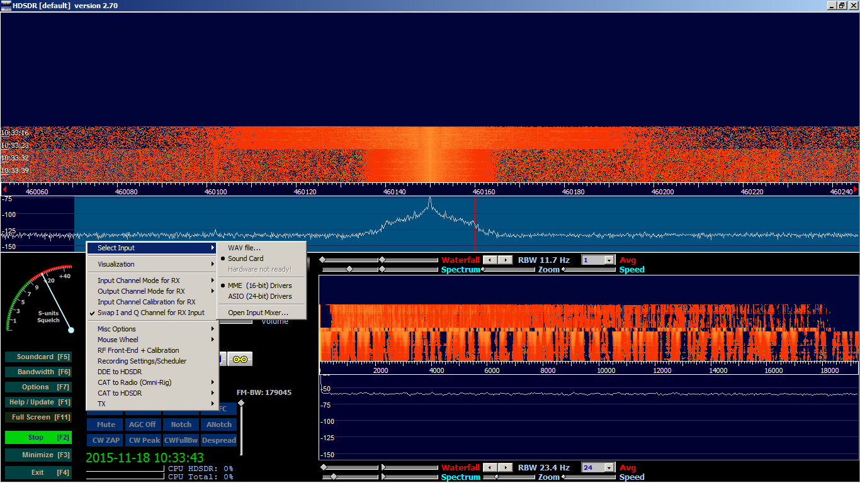The width and height of the screenshot is (860, 483).
Task: Click the Exit [F4] button
Action: click(38, 472)
